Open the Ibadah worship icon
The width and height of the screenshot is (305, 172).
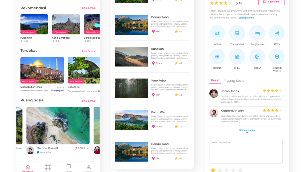click(257, 57)
